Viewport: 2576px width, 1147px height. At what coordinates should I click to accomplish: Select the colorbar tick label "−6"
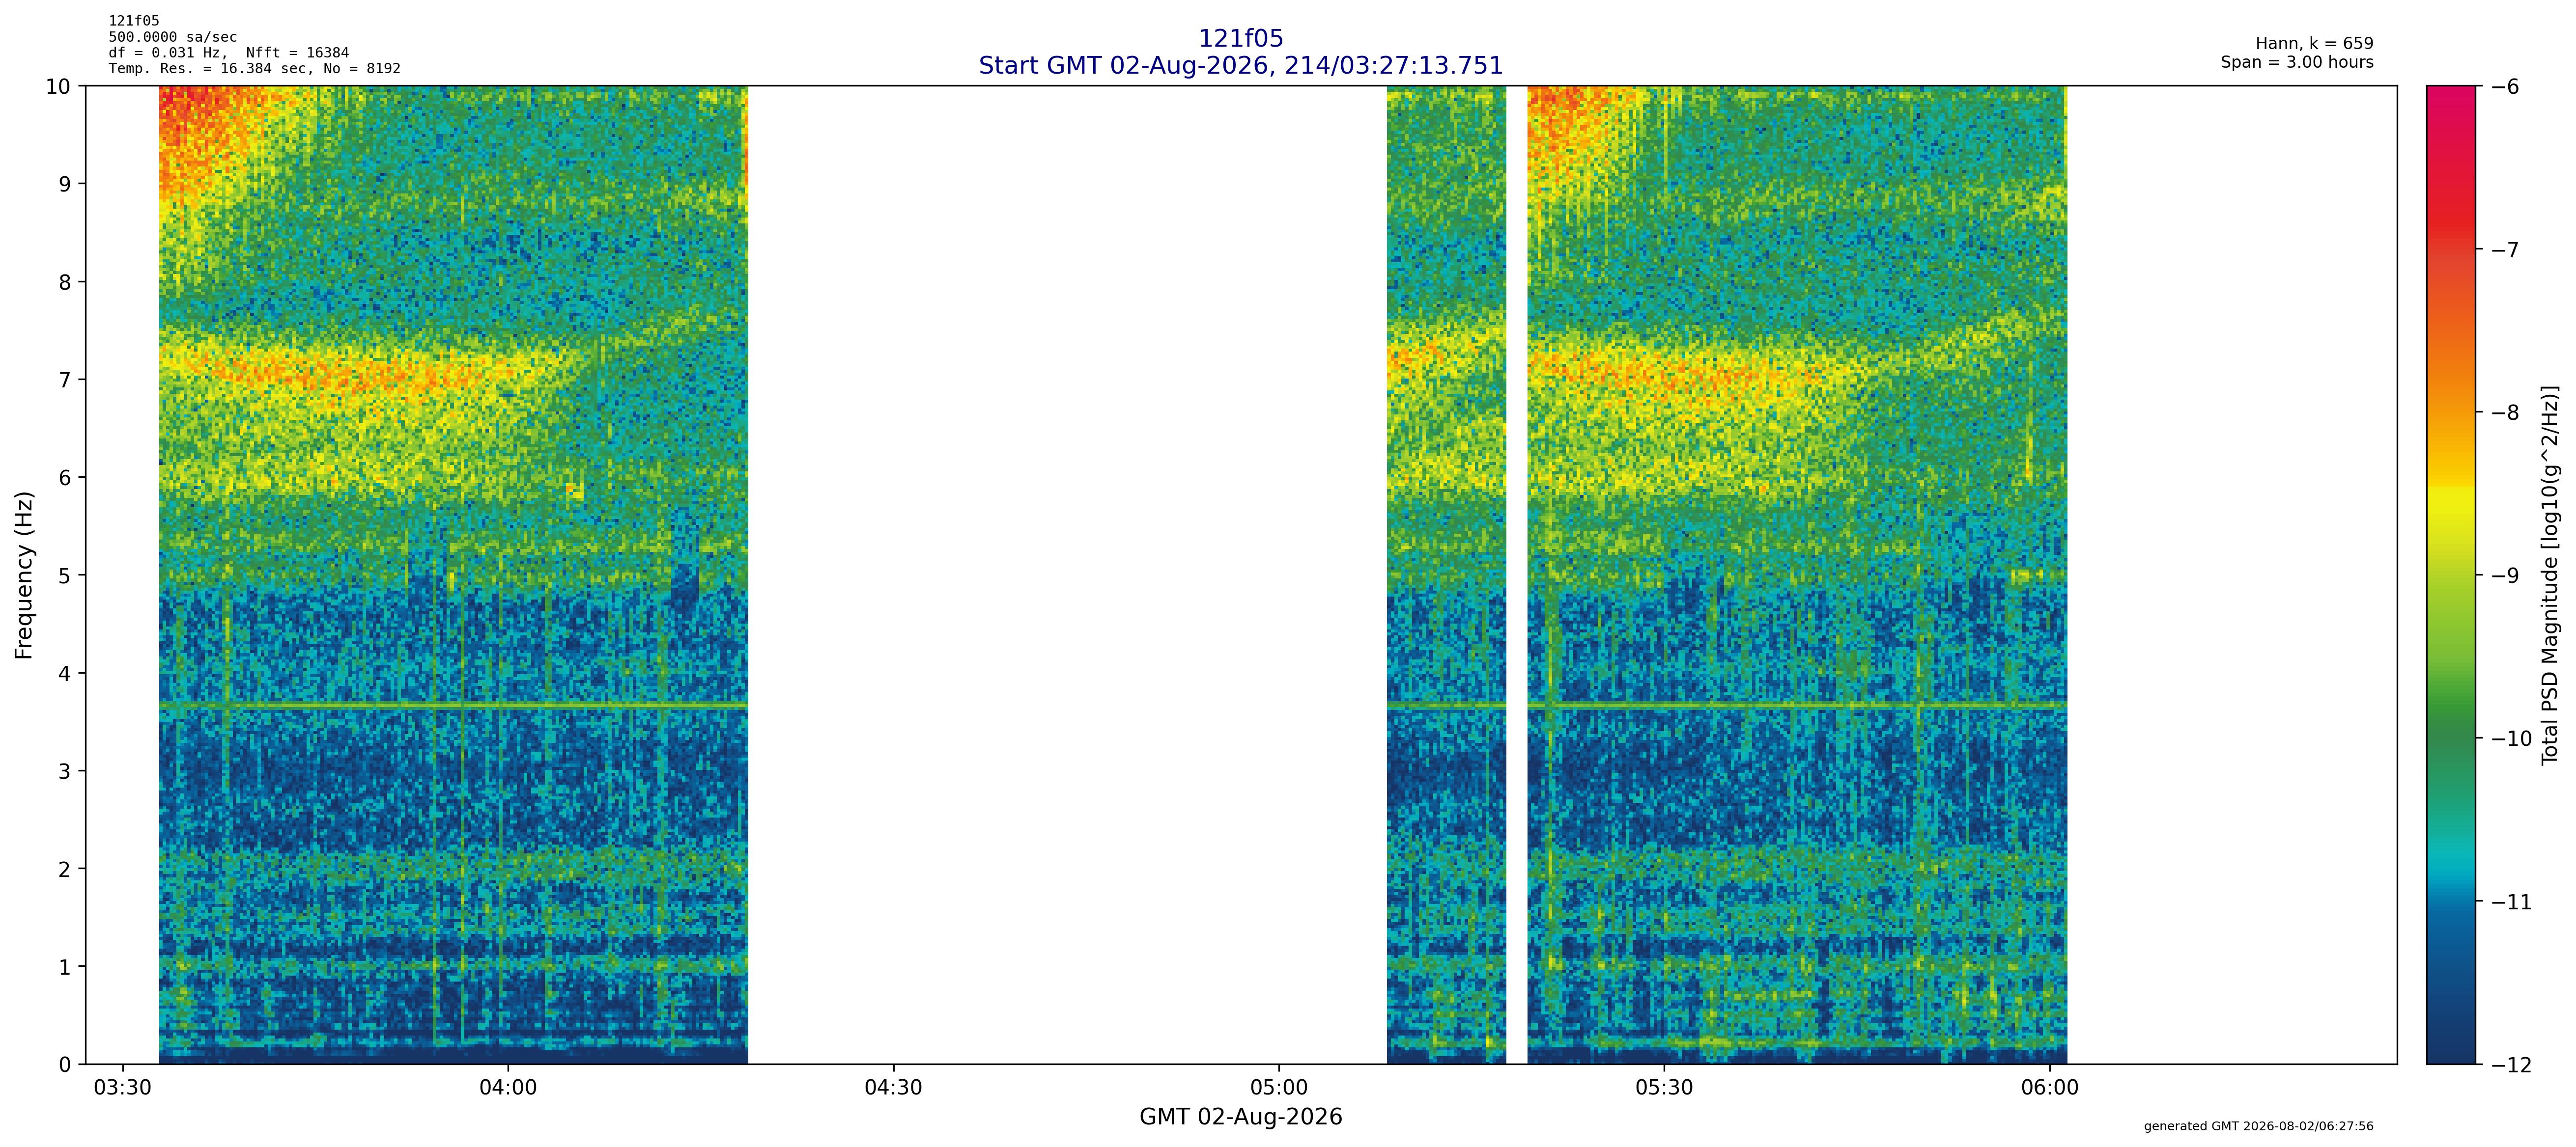(x=2504, y=87)
